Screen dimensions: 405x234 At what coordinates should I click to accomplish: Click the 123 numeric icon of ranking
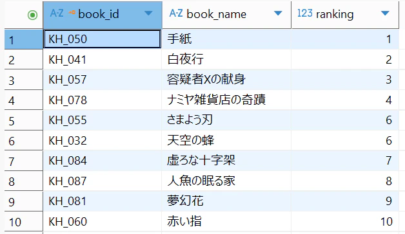[x=305, y=13]
